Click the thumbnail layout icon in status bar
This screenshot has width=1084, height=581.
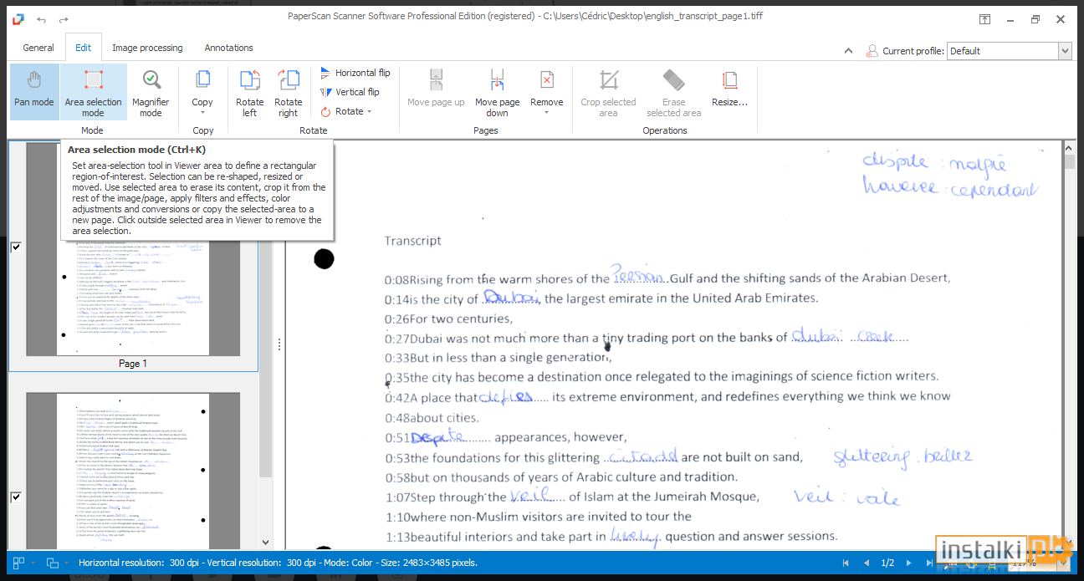(18, 563)
